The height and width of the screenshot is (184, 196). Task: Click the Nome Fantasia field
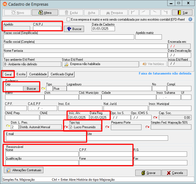point(85,55)
